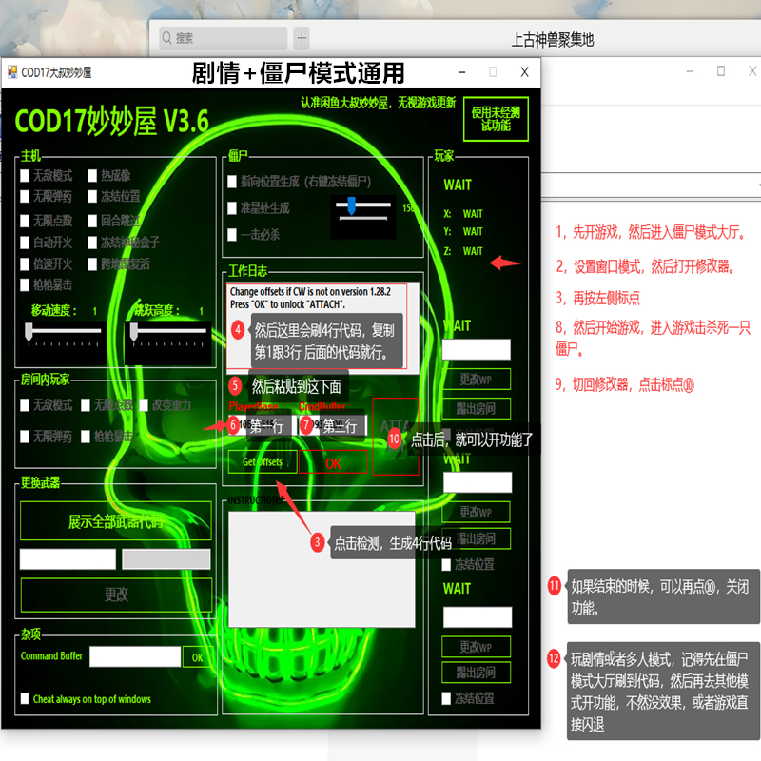
Task: Enable 指向位置生成 (右键冻结僵尸)
Action: click(232, 182)
